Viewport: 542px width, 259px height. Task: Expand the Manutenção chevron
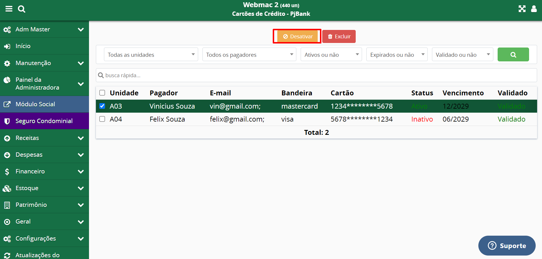coord(81,63)
